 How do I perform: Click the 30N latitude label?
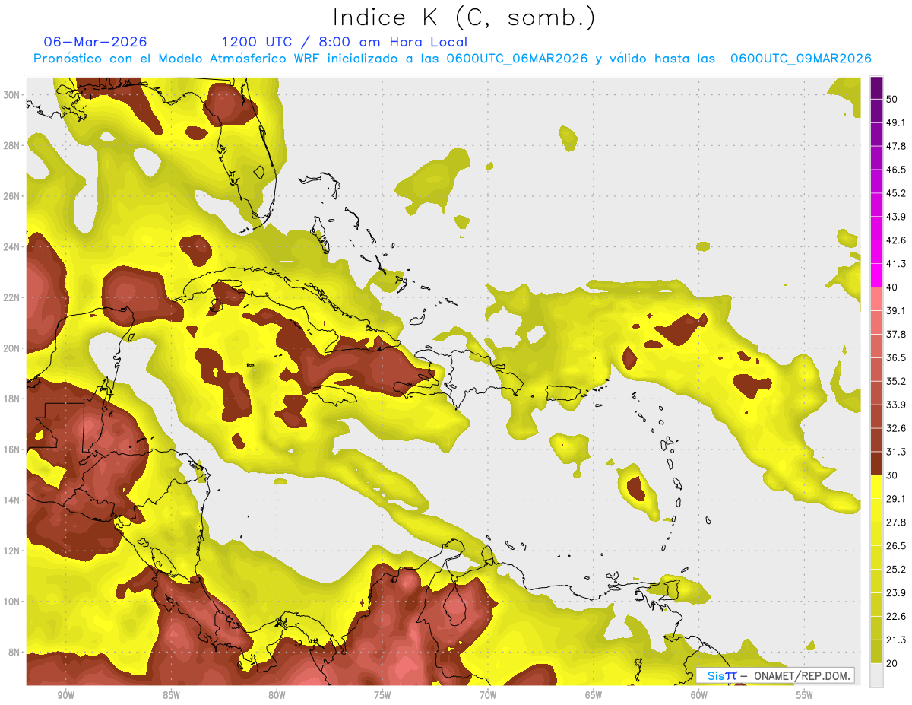coord(11,95)
